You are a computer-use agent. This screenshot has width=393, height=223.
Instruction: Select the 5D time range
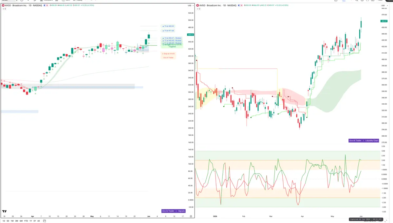8,221
